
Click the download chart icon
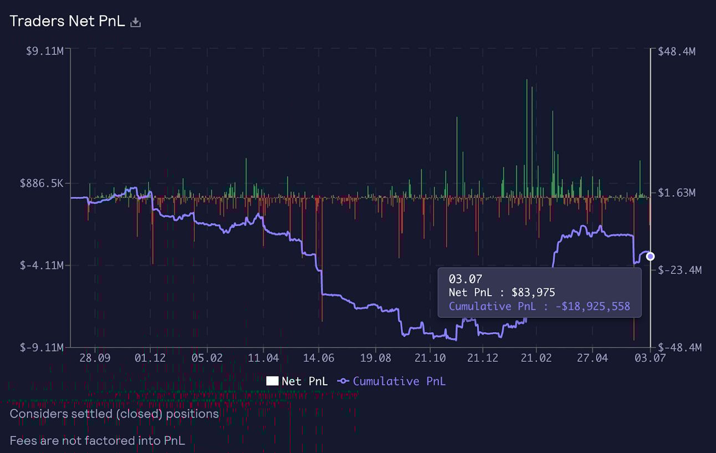point(135,21)
